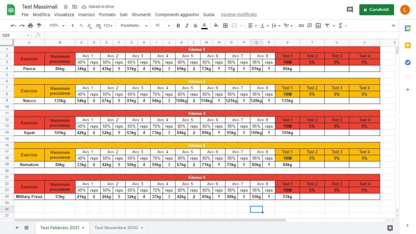The width and height of the screenshot is (416, 234).
Task: Open the zoom 100% dropdown
Action: point(56,26)
